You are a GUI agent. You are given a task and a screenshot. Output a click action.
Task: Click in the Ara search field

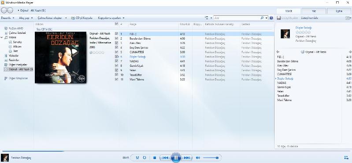tap(237, 18)
